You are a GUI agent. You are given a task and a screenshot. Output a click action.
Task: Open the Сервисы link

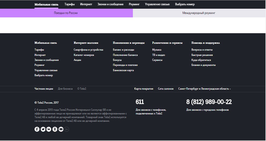(x=157, y=60)
